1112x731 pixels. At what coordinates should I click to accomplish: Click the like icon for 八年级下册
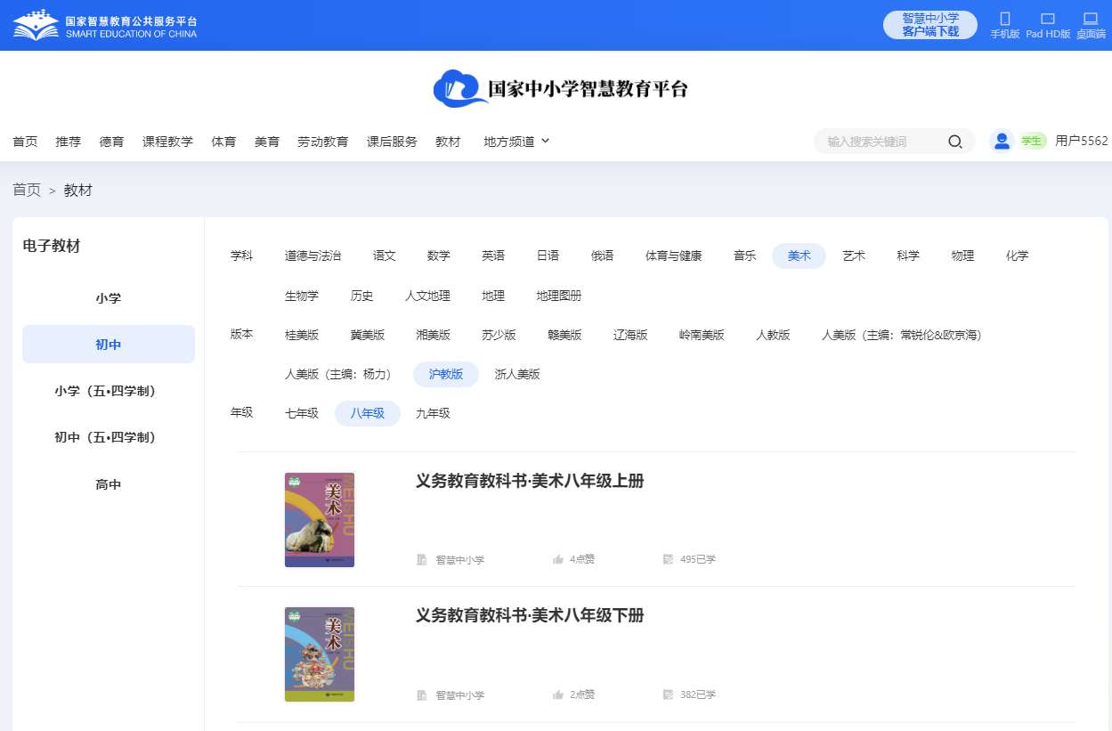click(x=558, y=694)
